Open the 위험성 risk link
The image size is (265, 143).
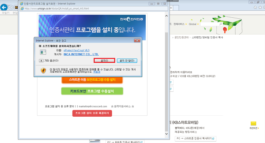97,72
